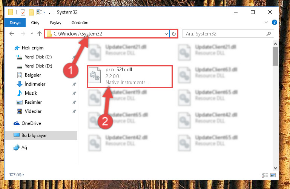Click the New folder quick access icon
Viewport: 290px width, 189px height.
31,12
